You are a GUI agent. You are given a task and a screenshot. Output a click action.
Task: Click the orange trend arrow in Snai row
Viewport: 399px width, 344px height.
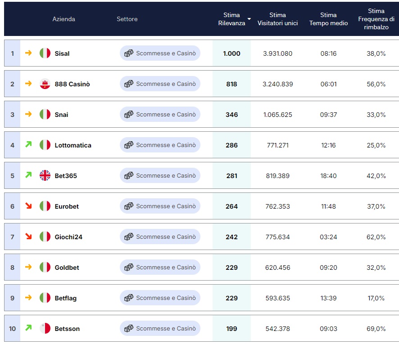[28, 114]
